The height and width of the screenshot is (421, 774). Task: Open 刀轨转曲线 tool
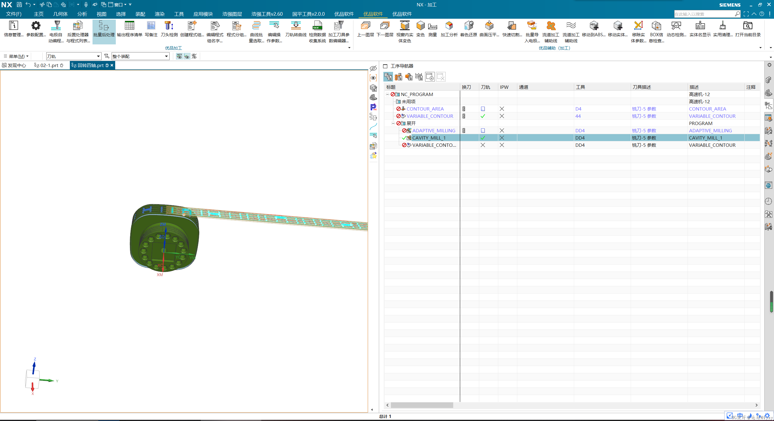point(296,29)
